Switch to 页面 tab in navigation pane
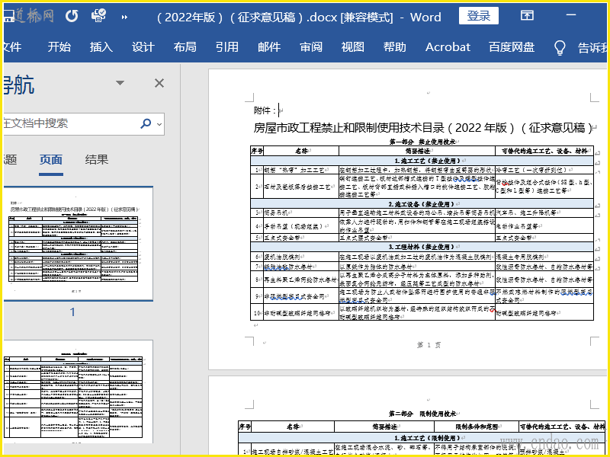 pos(51,160)
